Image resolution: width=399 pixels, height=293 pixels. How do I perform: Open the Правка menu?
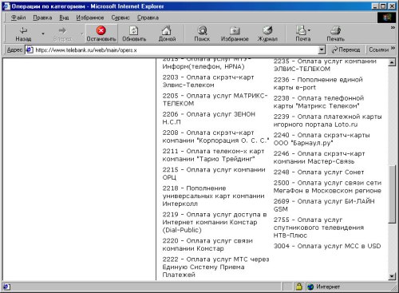(42, 18)
